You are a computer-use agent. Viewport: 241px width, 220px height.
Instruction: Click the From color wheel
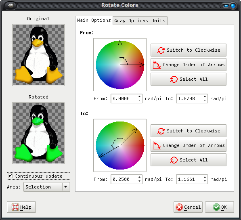[120, 65]
